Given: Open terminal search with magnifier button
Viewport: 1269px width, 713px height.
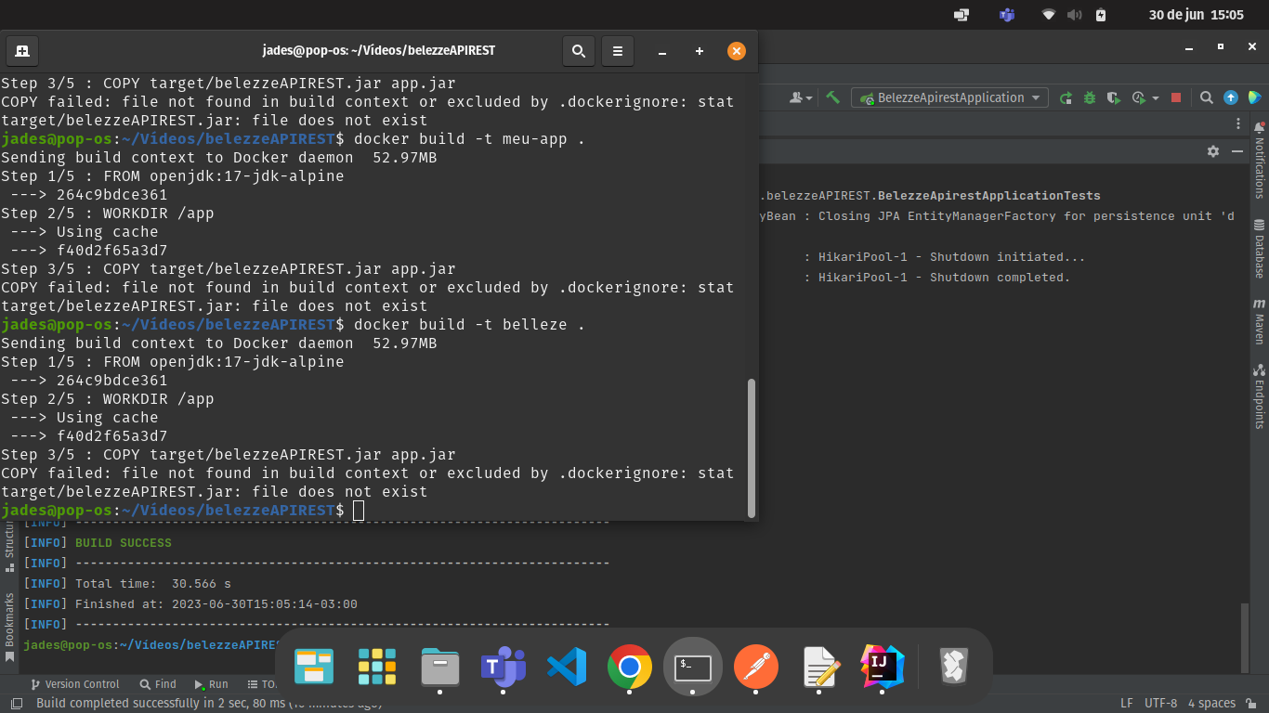Looking at the screenshot, I should 578,51.
